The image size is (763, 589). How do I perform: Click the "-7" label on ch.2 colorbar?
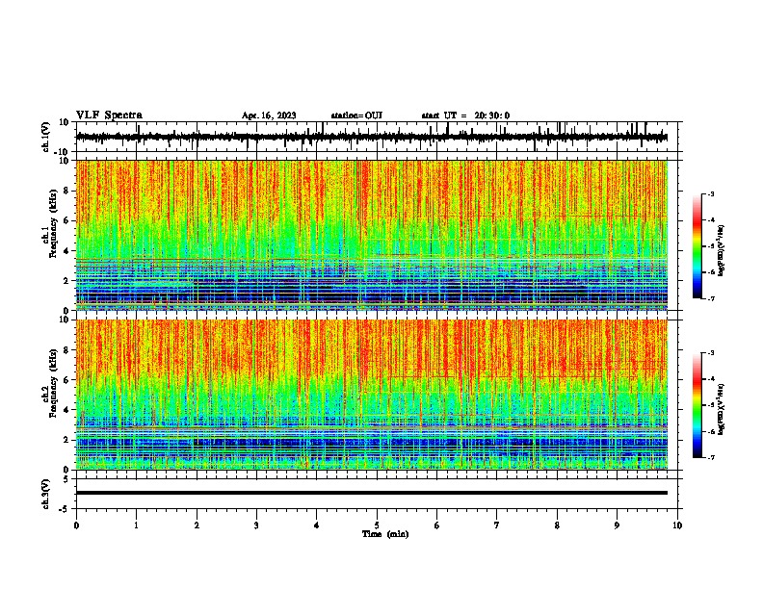pyautogui.click(x=710, y=458)
